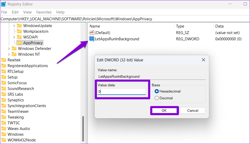250x144 pixels.
Task: Select the SoundResearch key label
Action: coord(21,88)
